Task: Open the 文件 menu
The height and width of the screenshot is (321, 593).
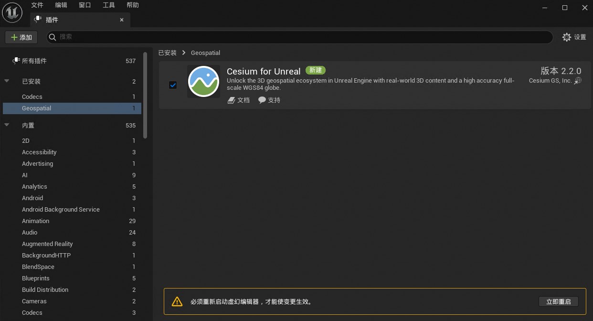Action: (37, 5)
